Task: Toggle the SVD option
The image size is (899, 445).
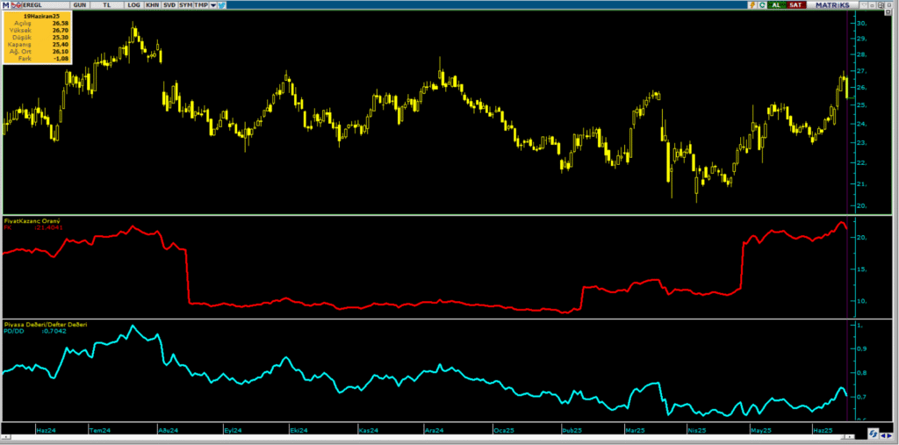Action: pyautogui.click(x=169, y=5)
